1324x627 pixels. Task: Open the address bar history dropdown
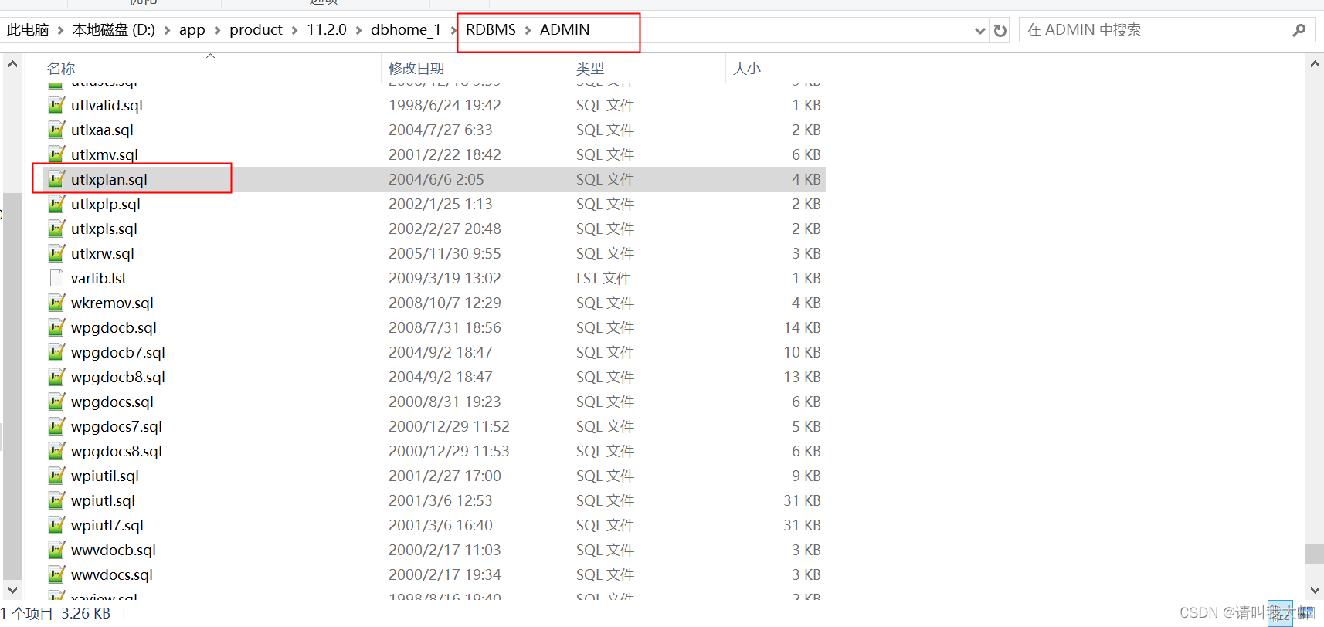(x=980, y=31)
